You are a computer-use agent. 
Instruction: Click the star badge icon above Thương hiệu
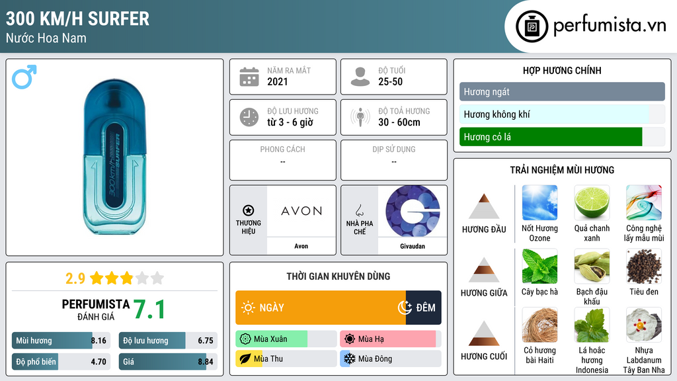coord(249,210)
